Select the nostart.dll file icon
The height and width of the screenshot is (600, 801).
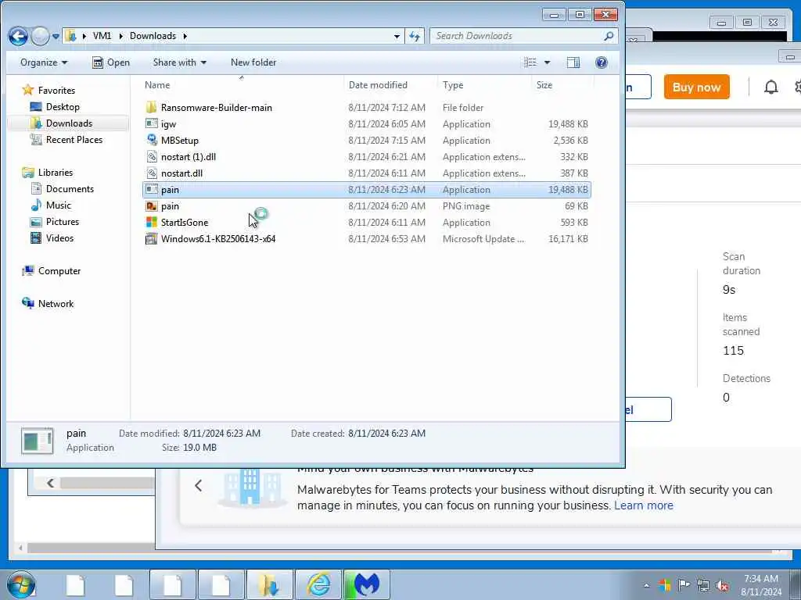click(151, 173)
